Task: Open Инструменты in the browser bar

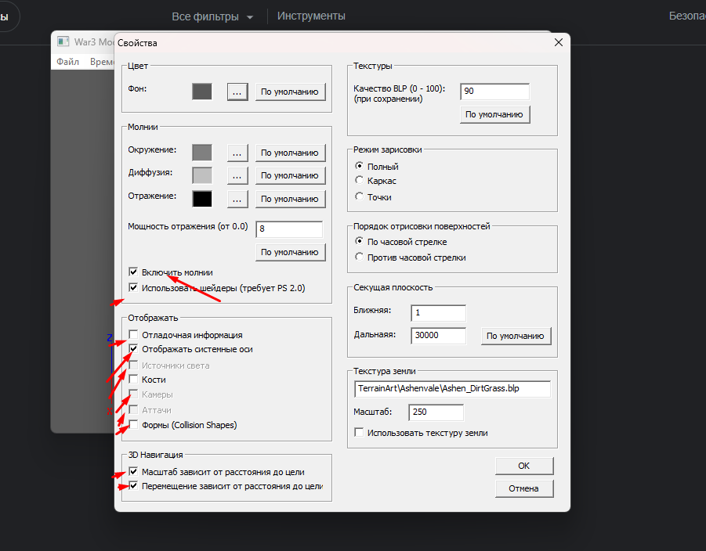Action: tap(311, 16)
